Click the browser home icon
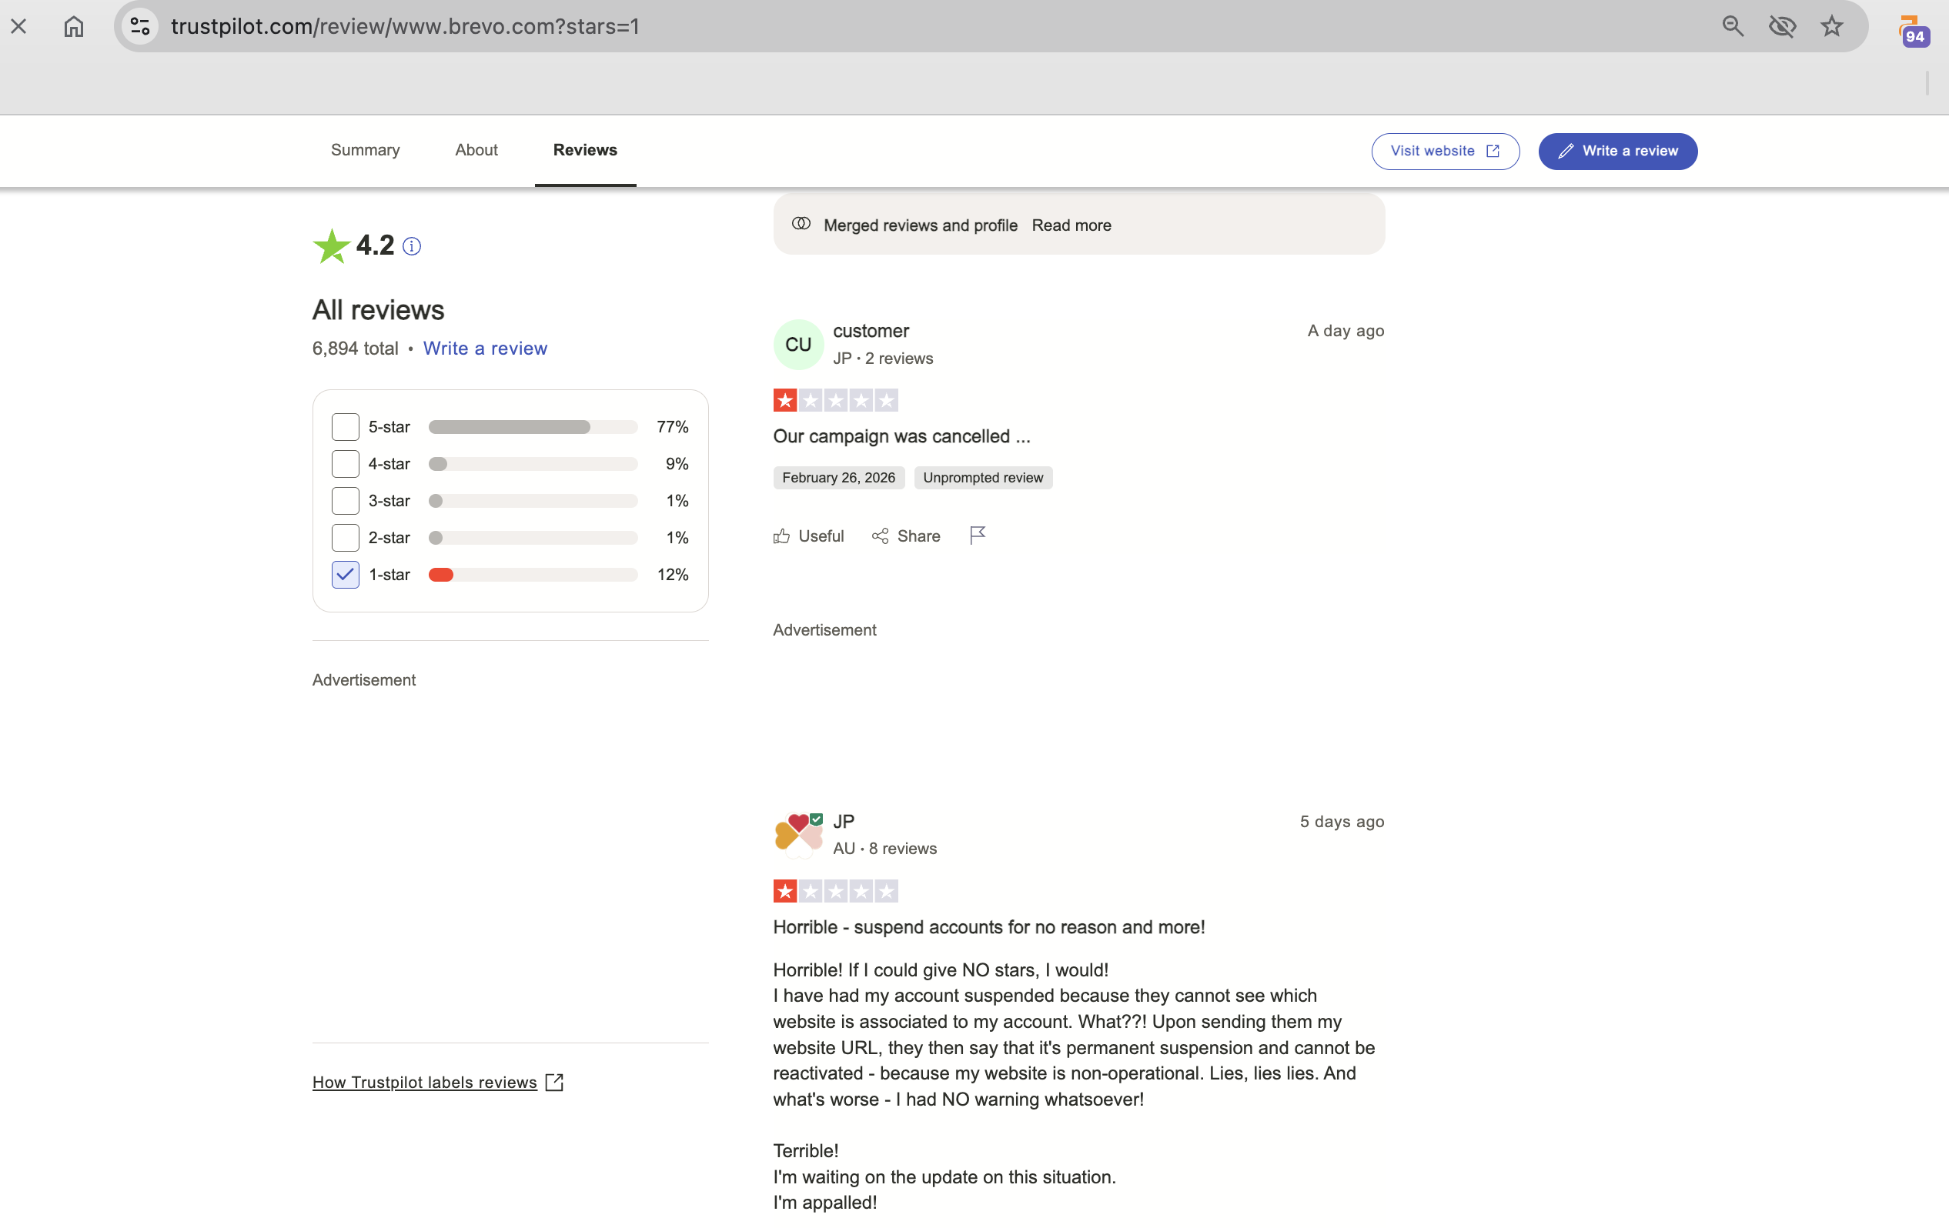1949x1228 pixels. [x=74, y=27]
